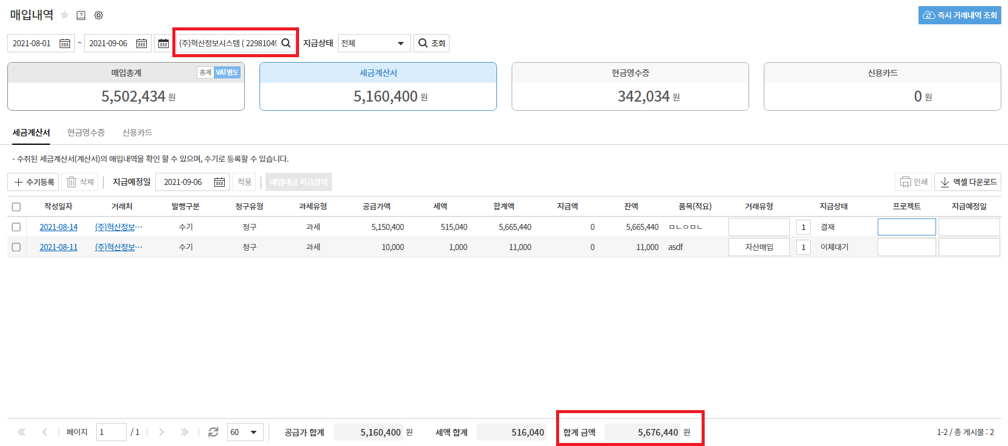Click the favorite star icon beside 매입내역
The height and width of the screenshot is (446, 1008).
[x=65, y=15]
